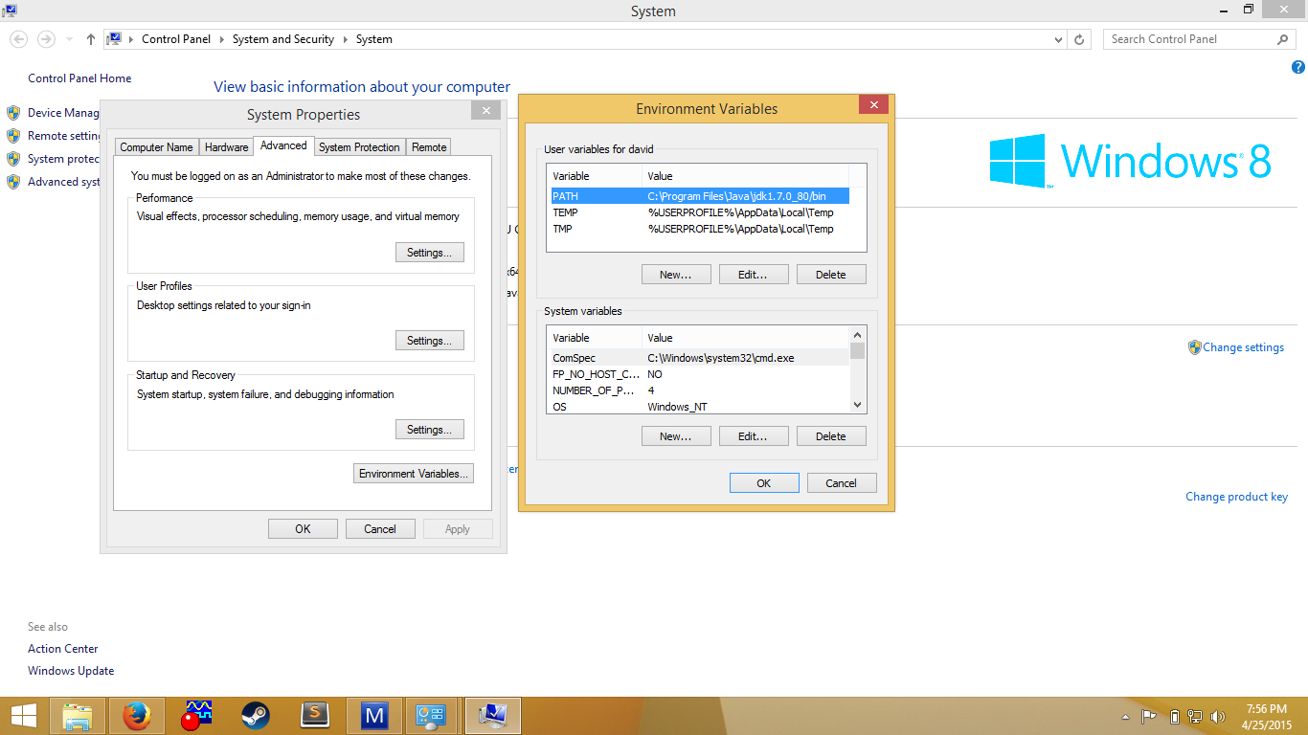Screen dimensions: 1308x735
Task: Click Cancel in System Properties
Action: 380,529
